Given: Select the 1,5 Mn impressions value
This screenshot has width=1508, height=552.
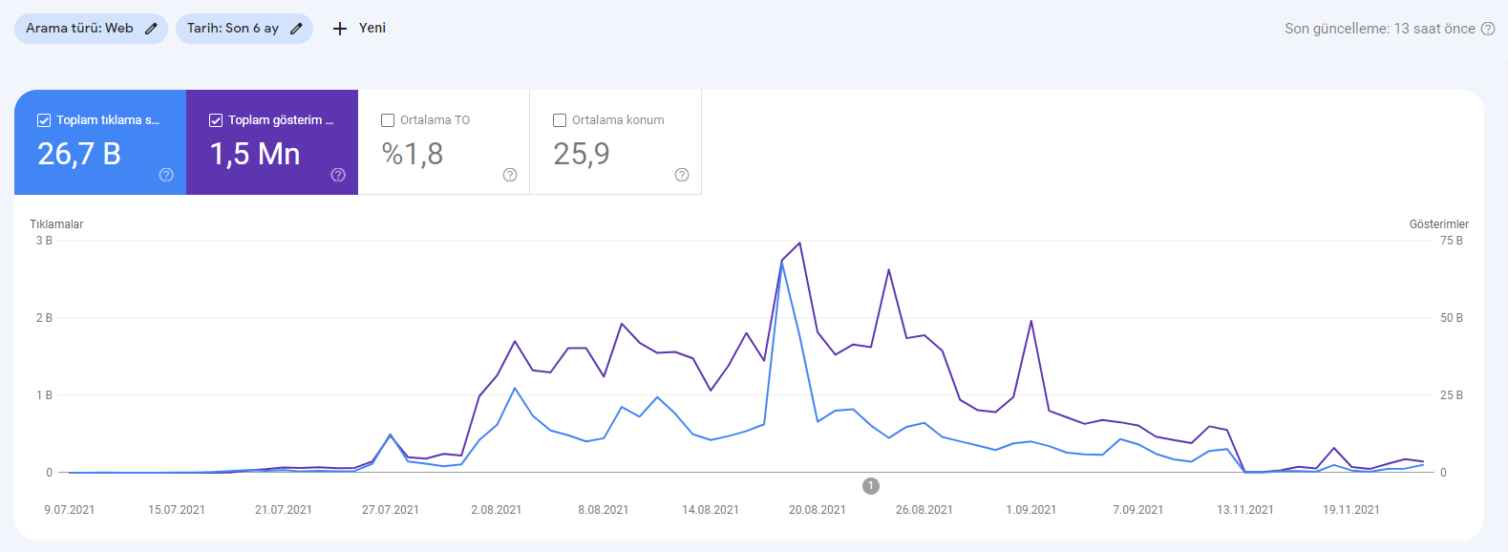Looking at the screenshot, I should tap(255, 154).
